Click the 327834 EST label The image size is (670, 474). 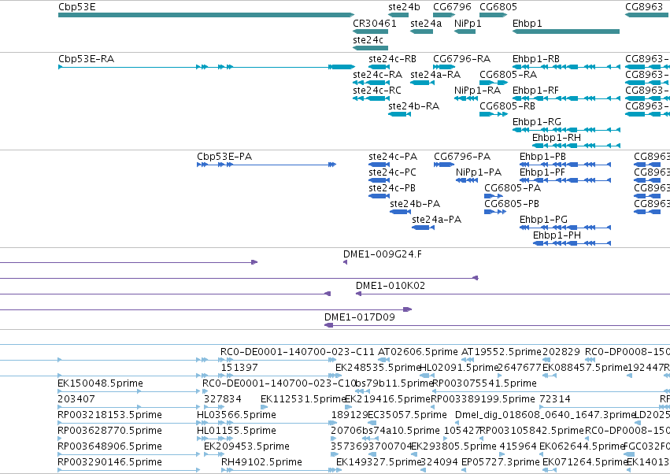coord(223,400)
